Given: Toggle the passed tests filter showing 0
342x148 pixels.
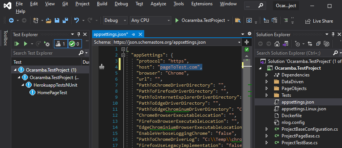Looking at the screenshot, I should click(75, 44).
